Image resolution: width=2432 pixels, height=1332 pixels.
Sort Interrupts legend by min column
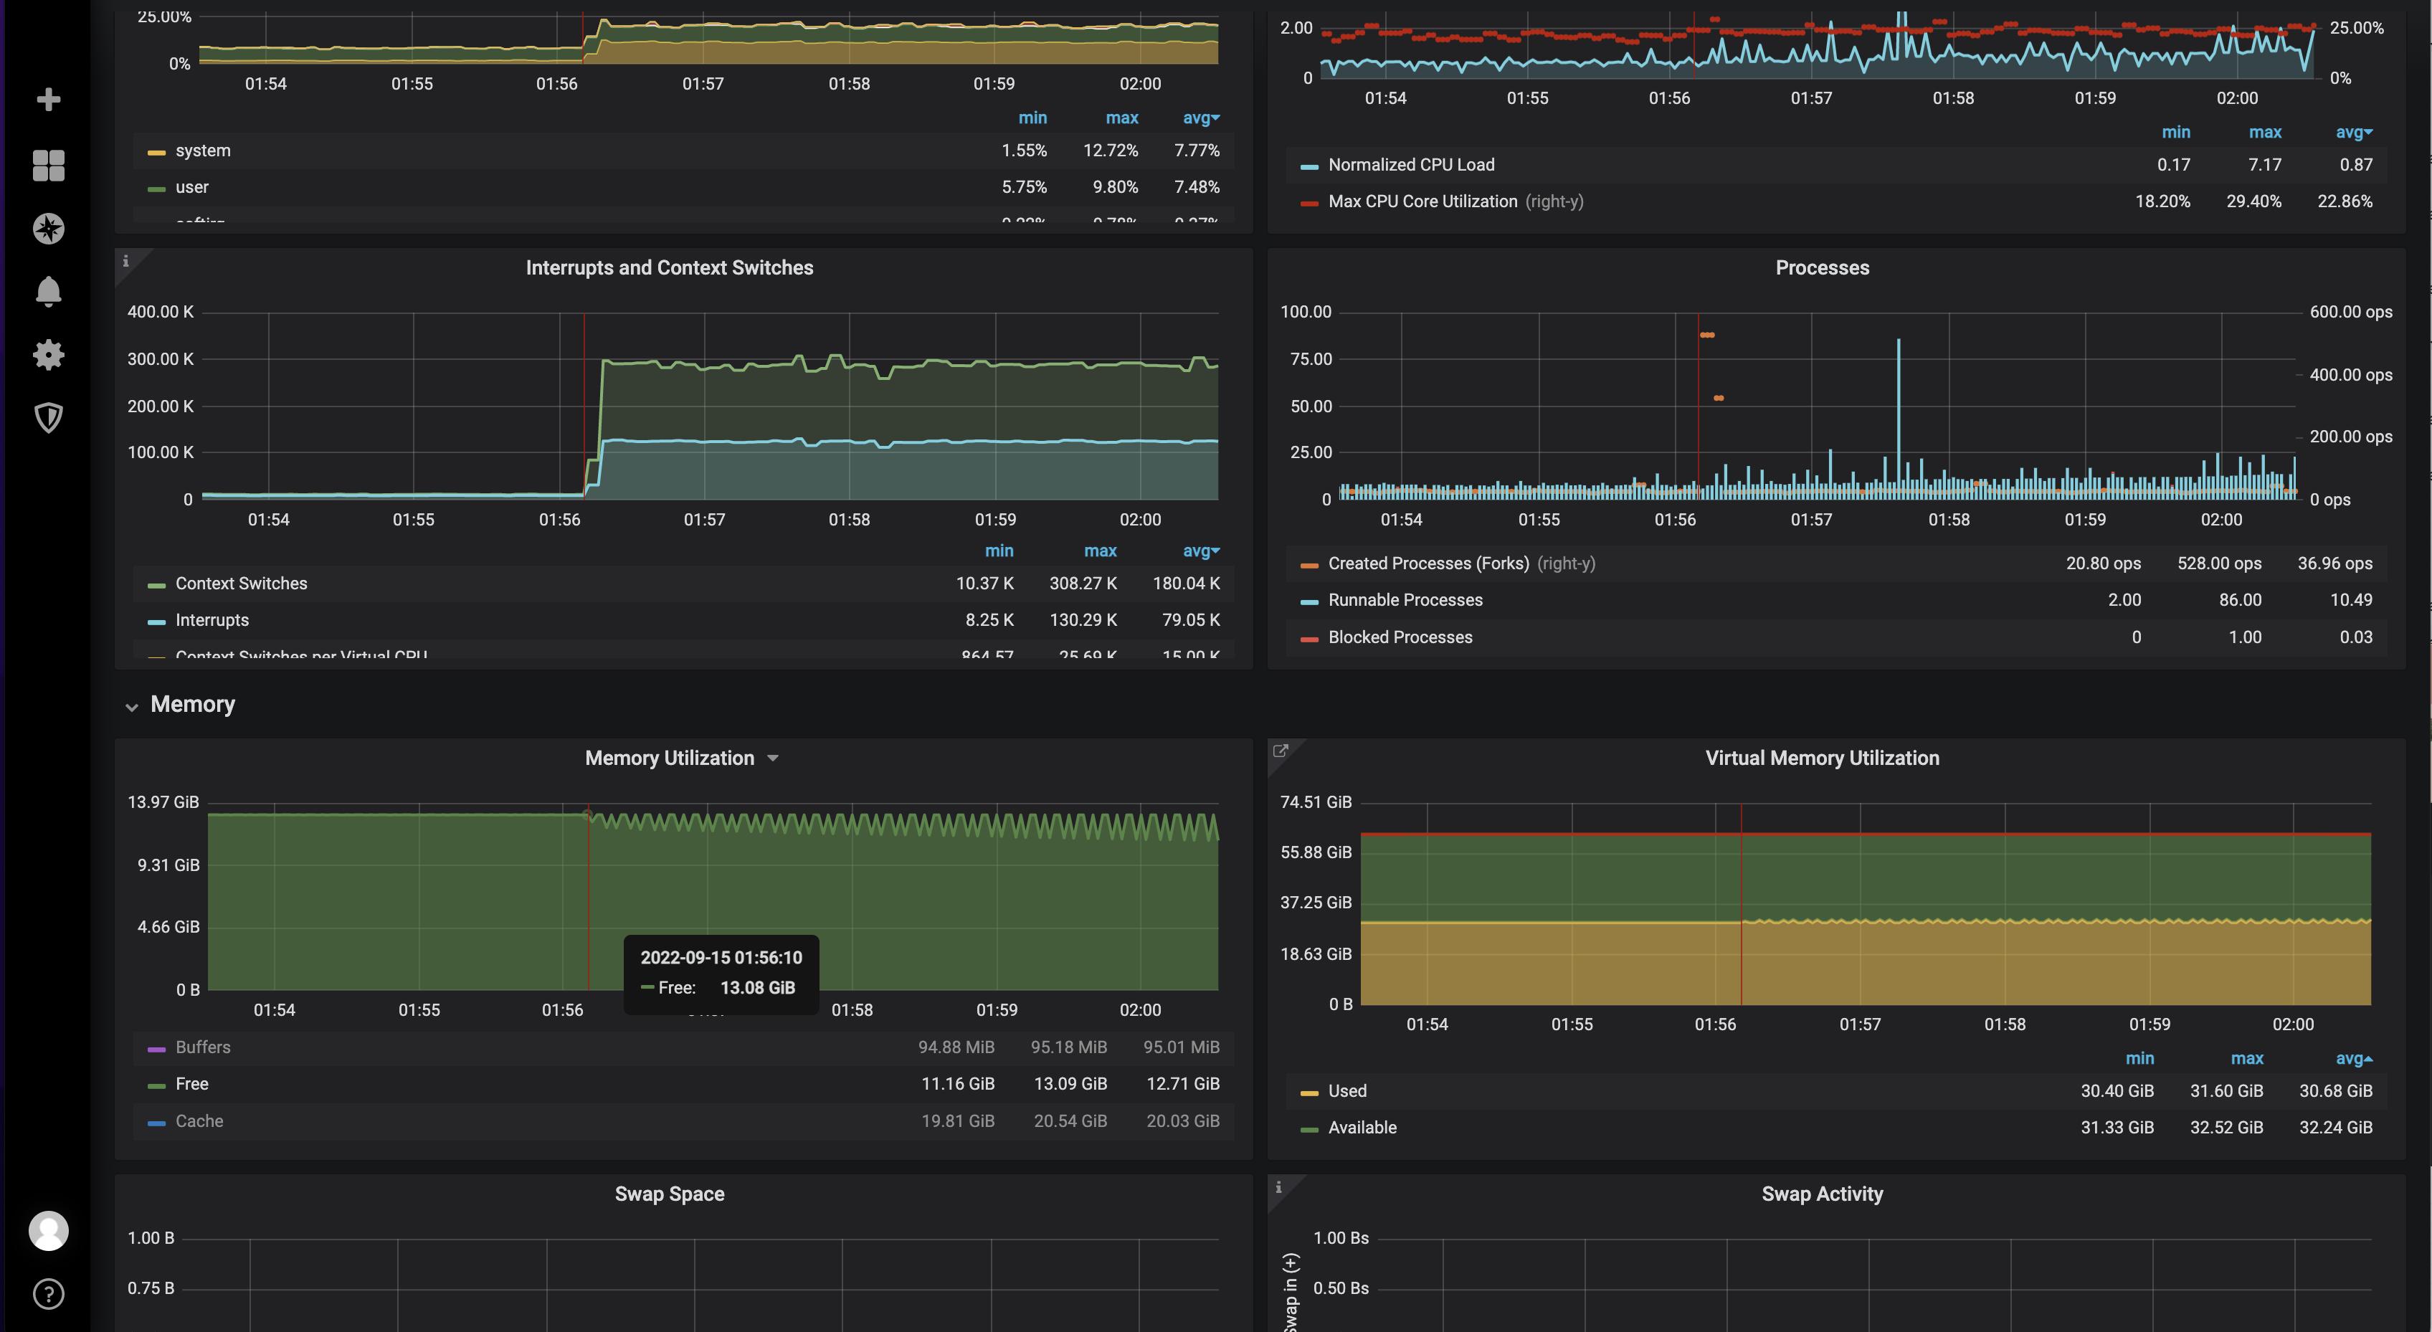click(999, 551)
